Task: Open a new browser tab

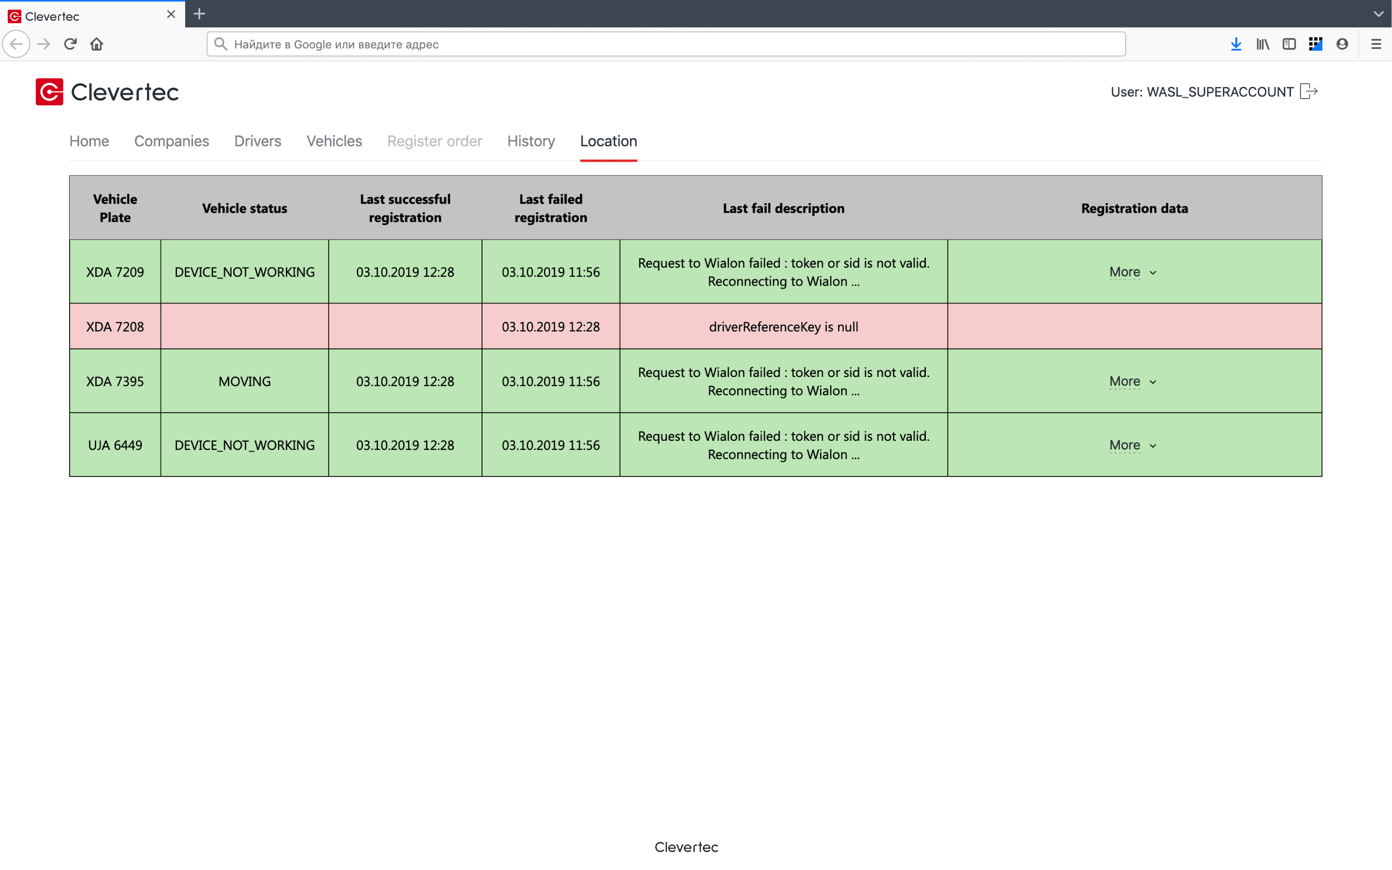Action: pyautogui.click(x=199, y=14)
